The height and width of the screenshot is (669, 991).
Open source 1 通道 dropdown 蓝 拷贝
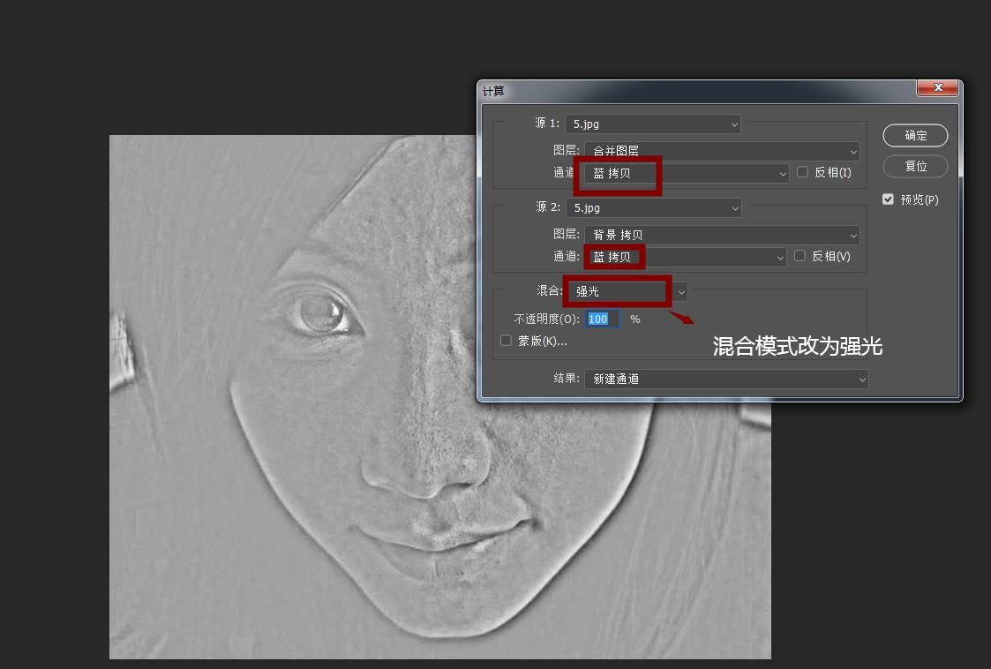click(x=687, y=173)
